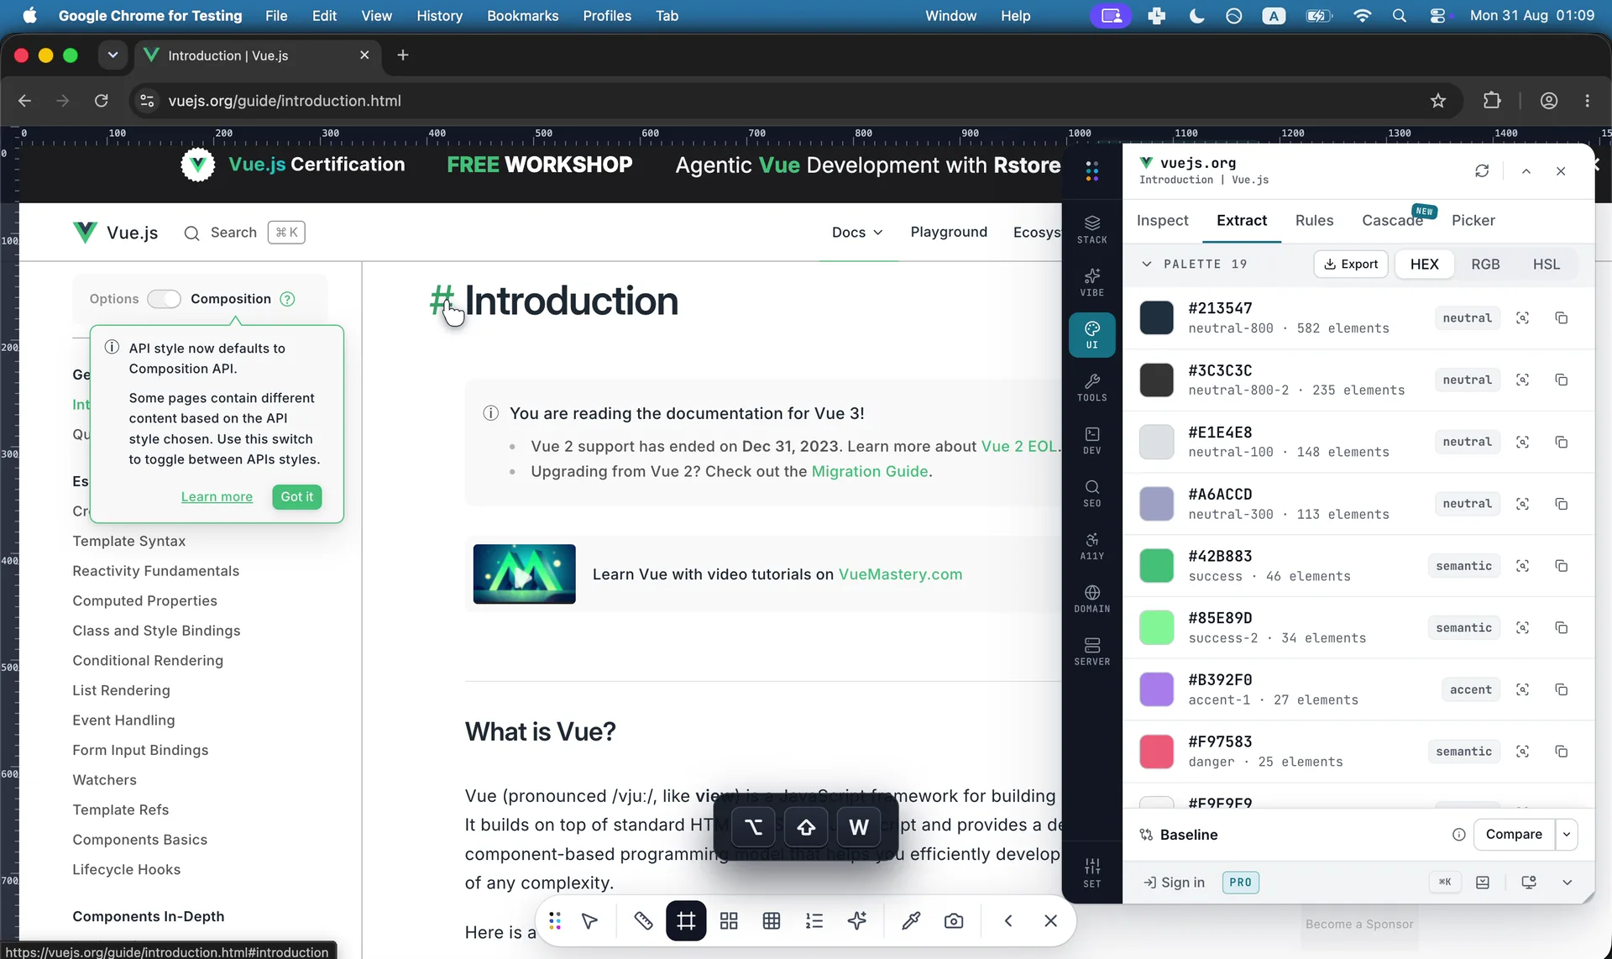Open the DOMAIN section in the extension rail

(1091, 599)
